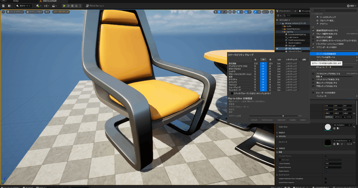This screenshot has height=188, width=358.
Task: Expand the Audio folder in the Outliner
Action: click(x=283, y=26)
